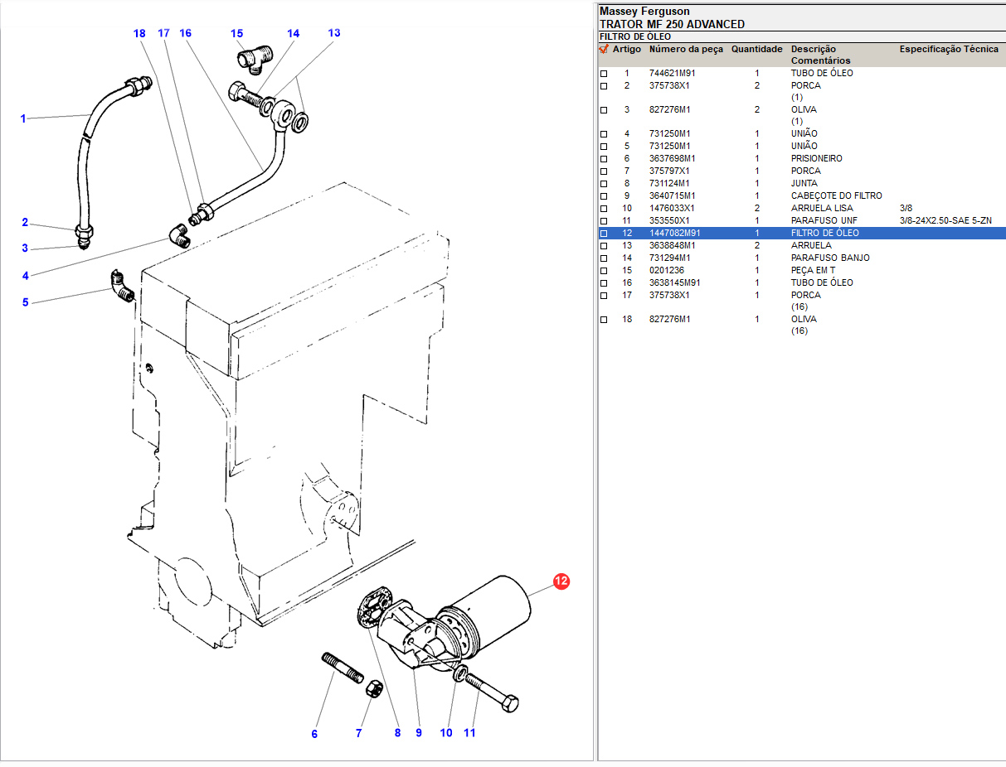Sort by the Número da peça column header
This screenshot has width=1006, height=767.
[x=685, y=50]
